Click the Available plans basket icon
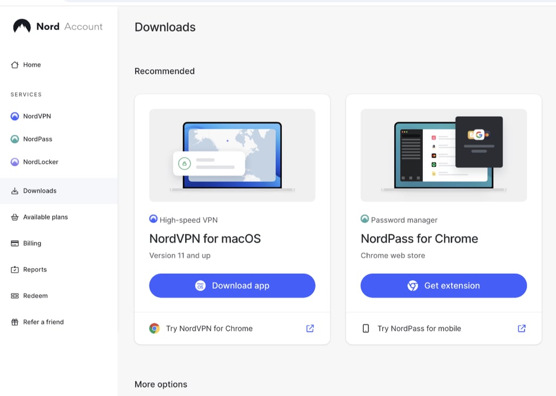 pos(15,217)
